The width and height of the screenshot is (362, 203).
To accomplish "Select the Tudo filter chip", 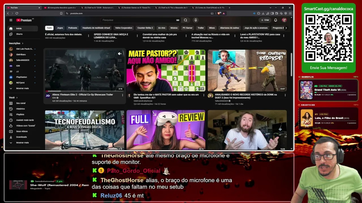I will [49, 28].
